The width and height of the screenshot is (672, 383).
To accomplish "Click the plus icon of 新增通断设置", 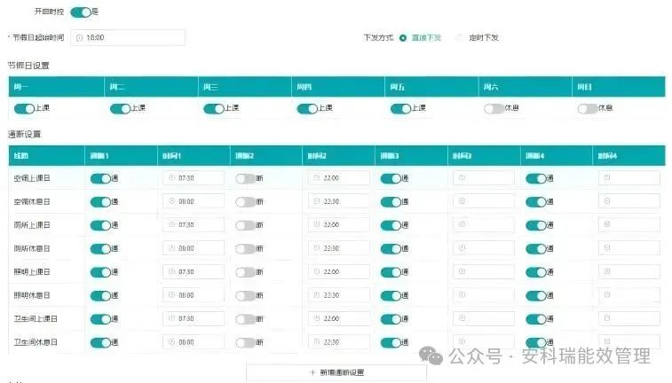I will click(312, 372).
